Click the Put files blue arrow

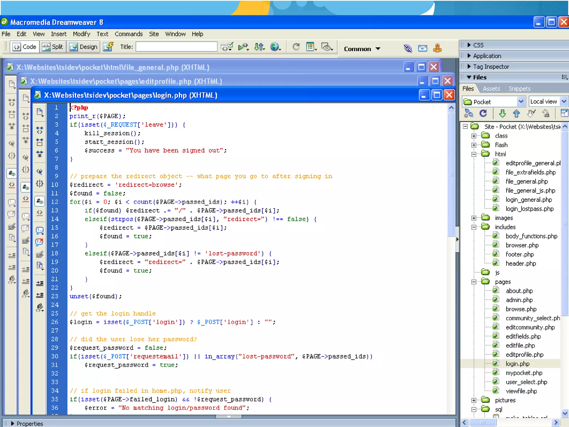516,113
